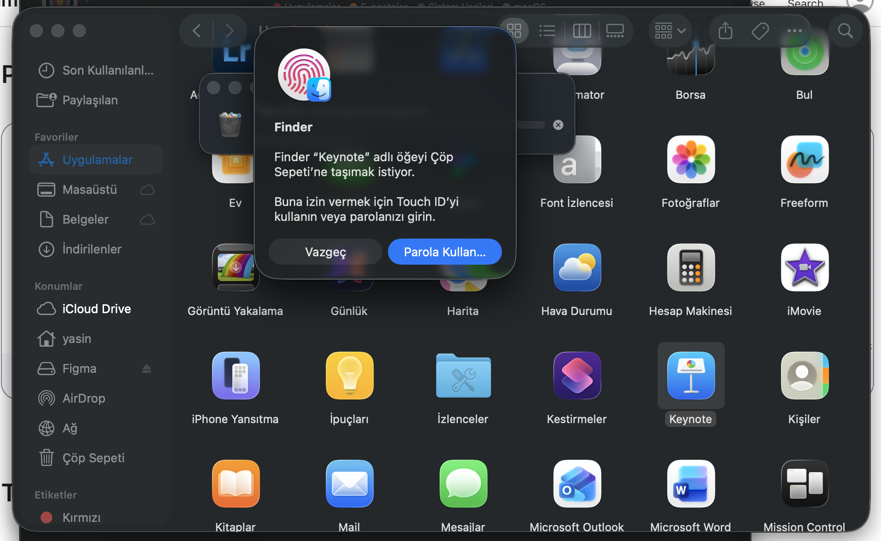
Task: Eject the Figma volume
Action: point(146,369)
